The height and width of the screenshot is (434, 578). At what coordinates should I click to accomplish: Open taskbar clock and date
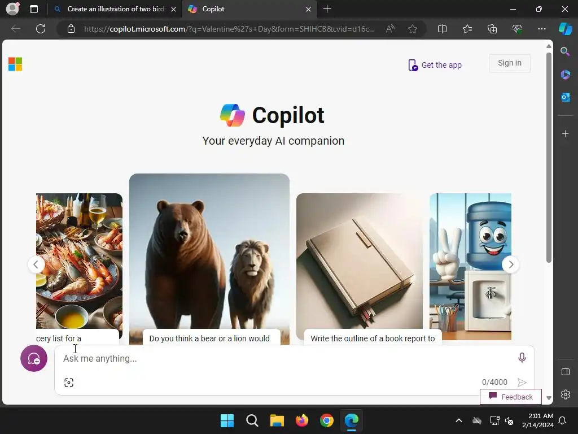[x=538, y=420]
